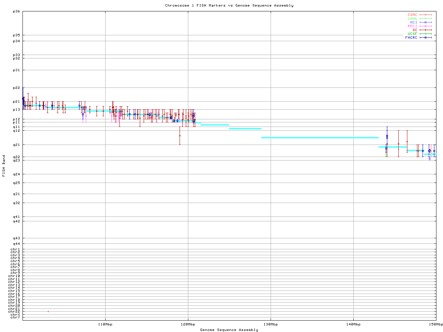Click the chart title text at the top

(x=229, y=6)
